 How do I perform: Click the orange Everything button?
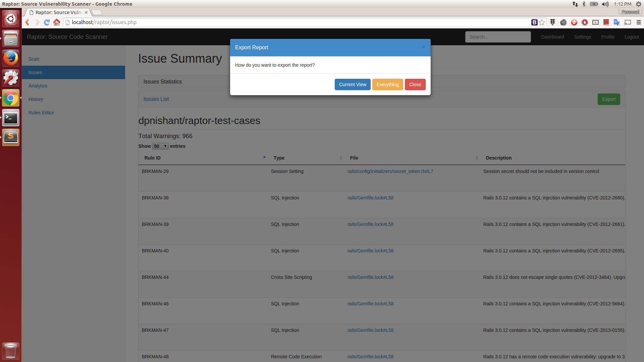(387, 84)
